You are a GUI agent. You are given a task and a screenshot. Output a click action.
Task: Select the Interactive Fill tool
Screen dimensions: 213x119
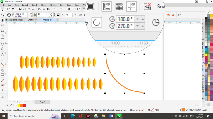click(2, 85)
